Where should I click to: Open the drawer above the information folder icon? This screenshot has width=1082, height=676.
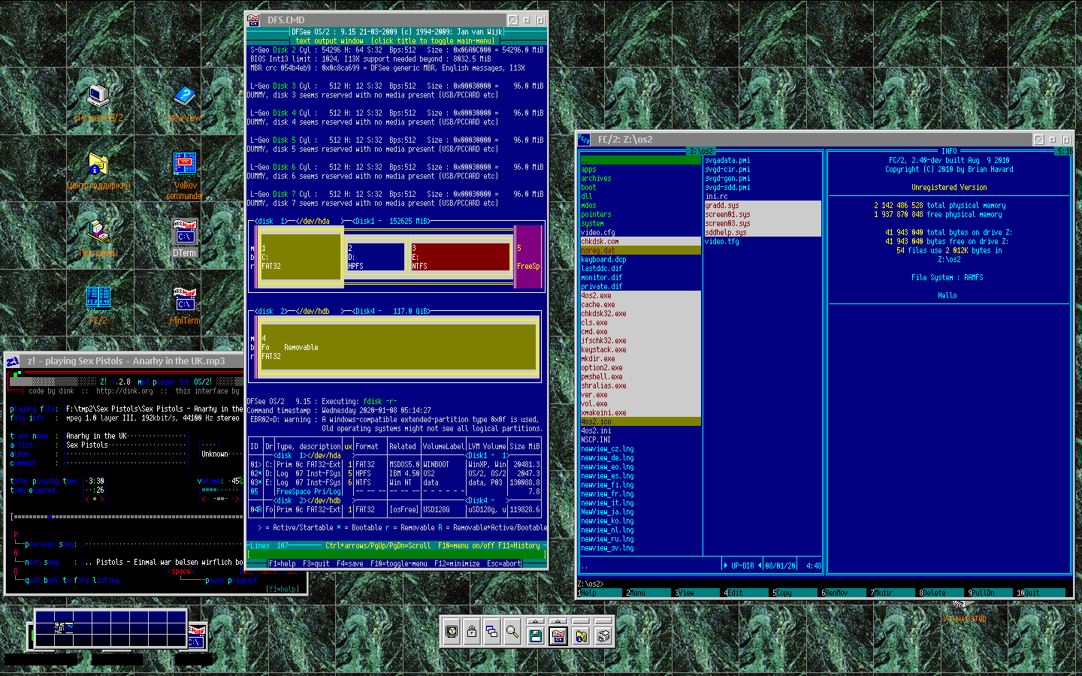click(x=581, y=621)
